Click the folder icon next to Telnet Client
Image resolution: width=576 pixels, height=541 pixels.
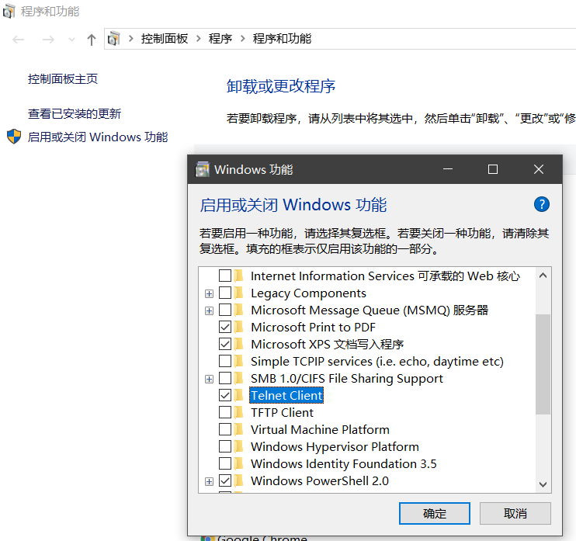pyautogui.click(x=239, y=396)
